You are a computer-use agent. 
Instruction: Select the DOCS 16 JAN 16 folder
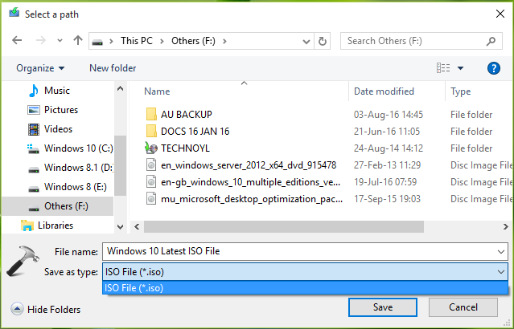click(x=195, y=132)
